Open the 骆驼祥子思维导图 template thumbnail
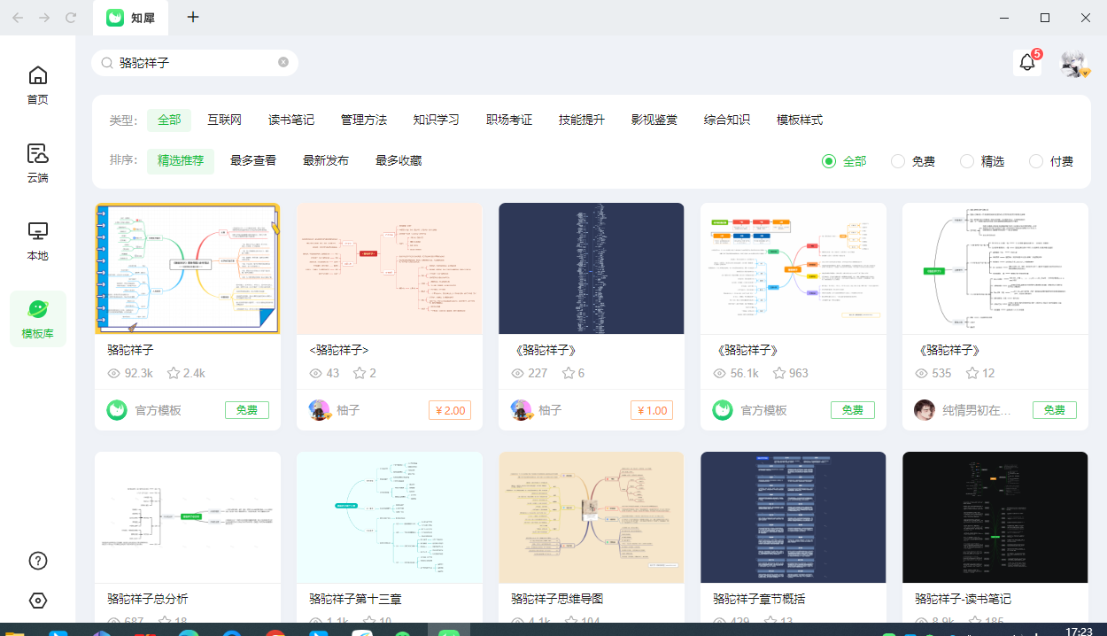This screenshot has height=636, width=1107. (592, 517)
